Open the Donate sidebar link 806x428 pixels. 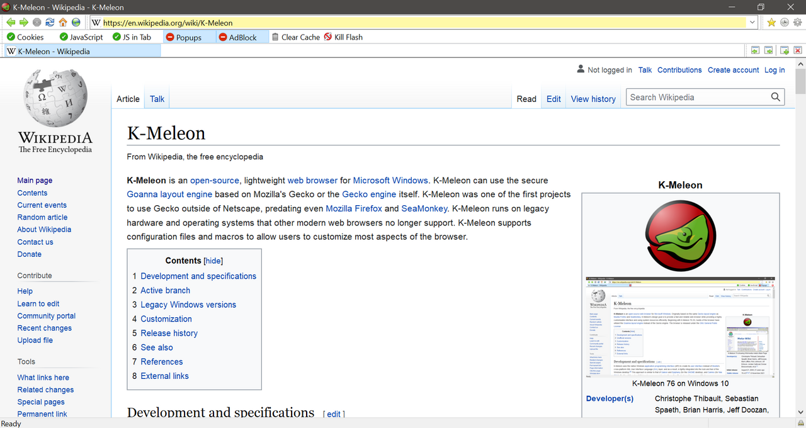(x=29, y=254)
